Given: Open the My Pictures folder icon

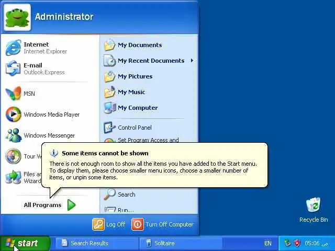Looking at the screenshot, I should pyautogui.click(x=110, y=76).
